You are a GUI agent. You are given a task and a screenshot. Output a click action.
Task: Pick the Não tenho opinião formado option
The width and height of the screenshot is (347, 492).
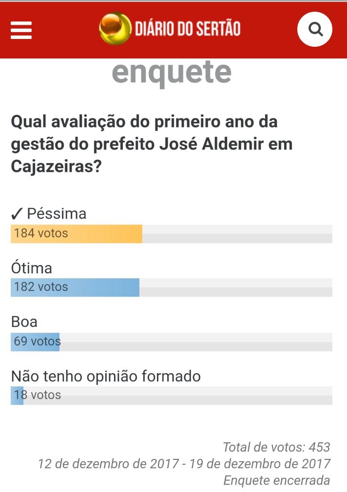click(x=106, y=376)
